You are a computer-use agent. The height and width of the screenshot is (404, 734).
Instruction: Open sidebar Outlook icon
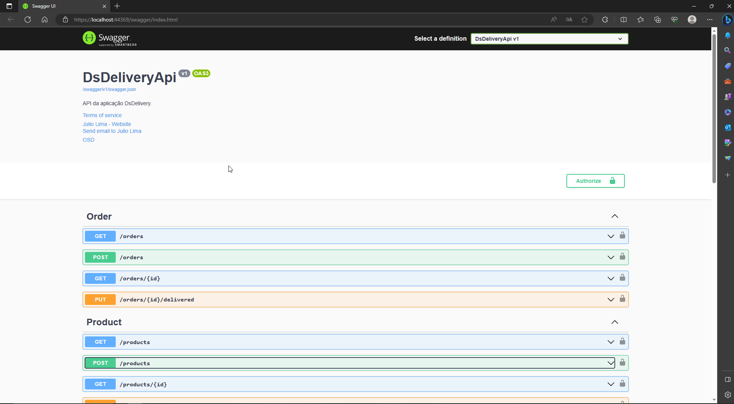point(727,127)
